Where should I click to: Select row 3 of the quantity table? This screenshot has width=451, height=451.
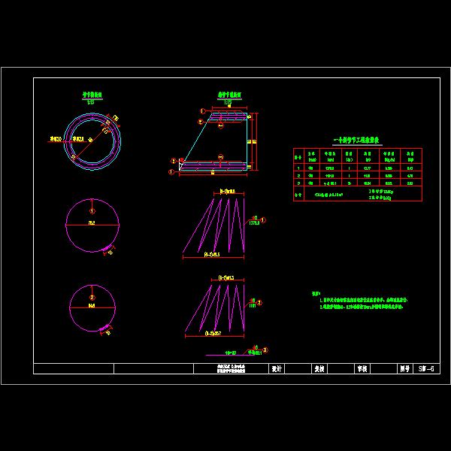pyautogui.click(x=357, y=183)
